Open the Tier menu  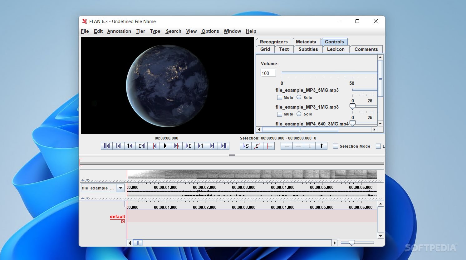click(x=140, y=31)
